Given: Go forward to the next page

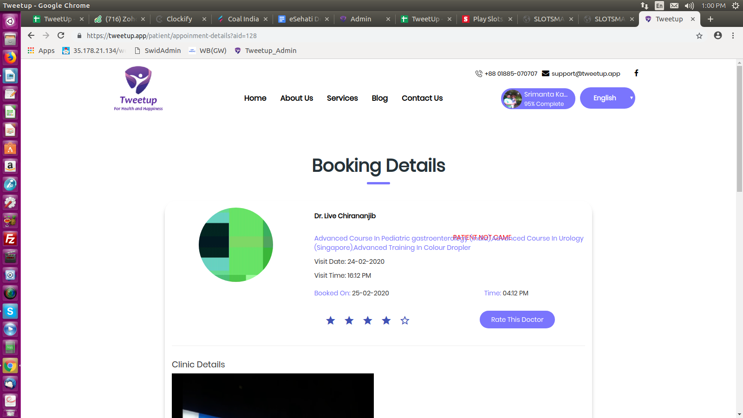Looking at the screenshot, I should pos(46,35).
